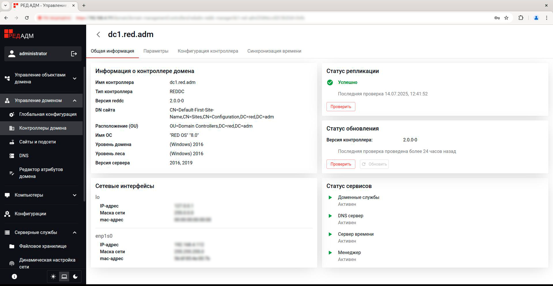Image resolution: width=553 pixels, height=286 pixels.
Task: Click the administrator user avatar icon
Action: 12,54
